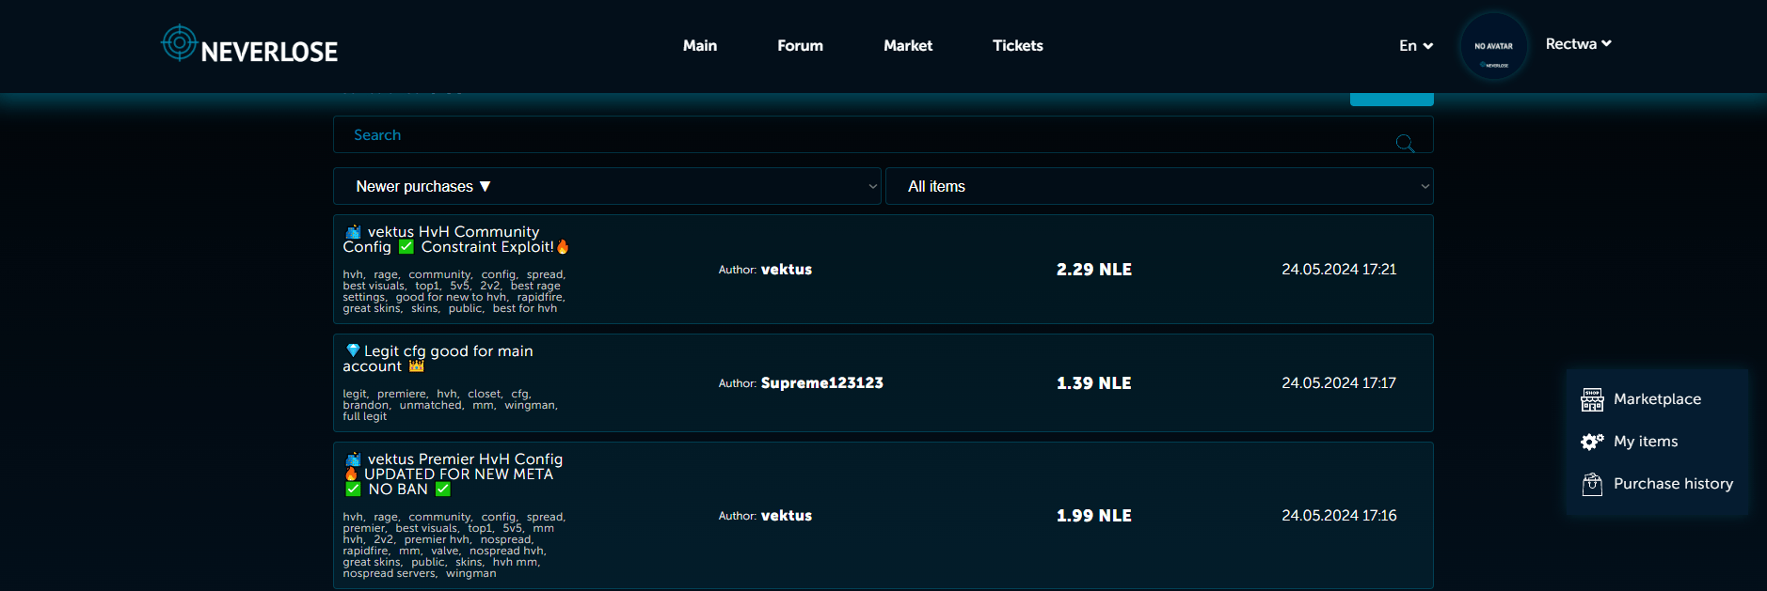Click the 'good for new to hvh' tag

pyautogui.click(x=452, y=297)
